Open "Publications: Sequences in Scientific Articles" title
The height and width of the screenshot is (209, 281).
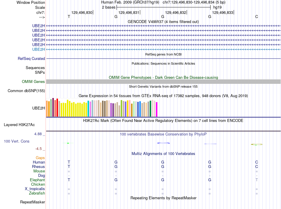[x=163, y=63]
